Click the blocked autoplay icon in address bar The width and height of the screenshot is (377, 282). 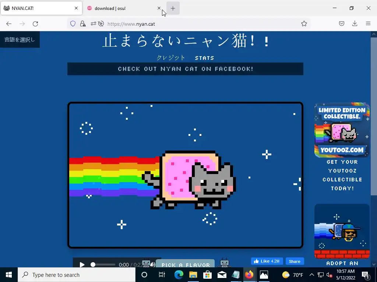click(101, 23)
